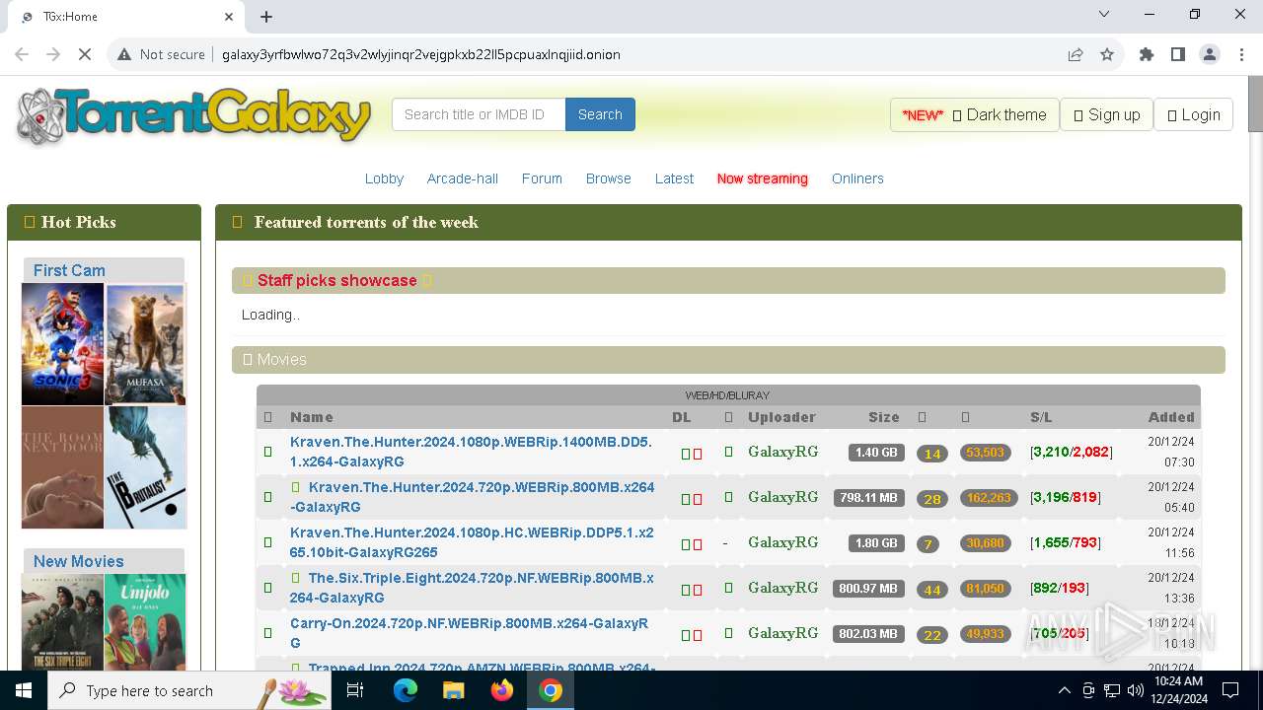Open Sonic 3 poster thumbnail
This screenshot has width=1263, height=710.
pos(62,344)
